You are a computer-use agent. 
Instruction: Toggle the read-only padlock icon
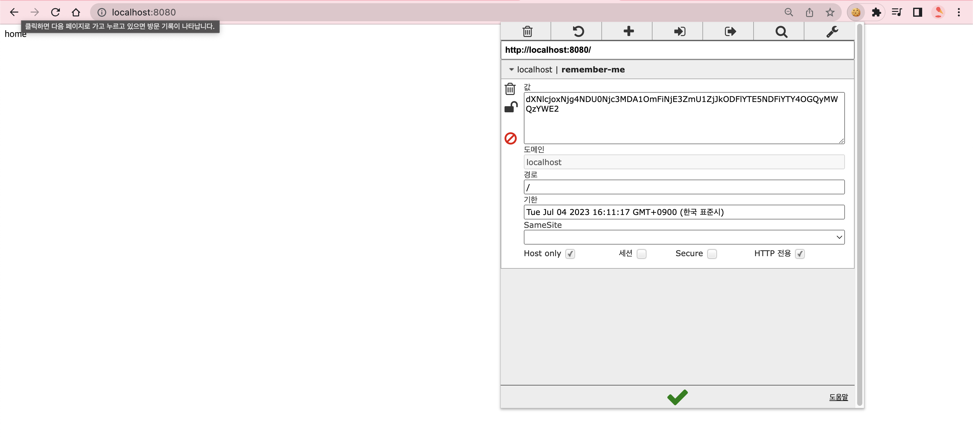click(x=511, y=107)
